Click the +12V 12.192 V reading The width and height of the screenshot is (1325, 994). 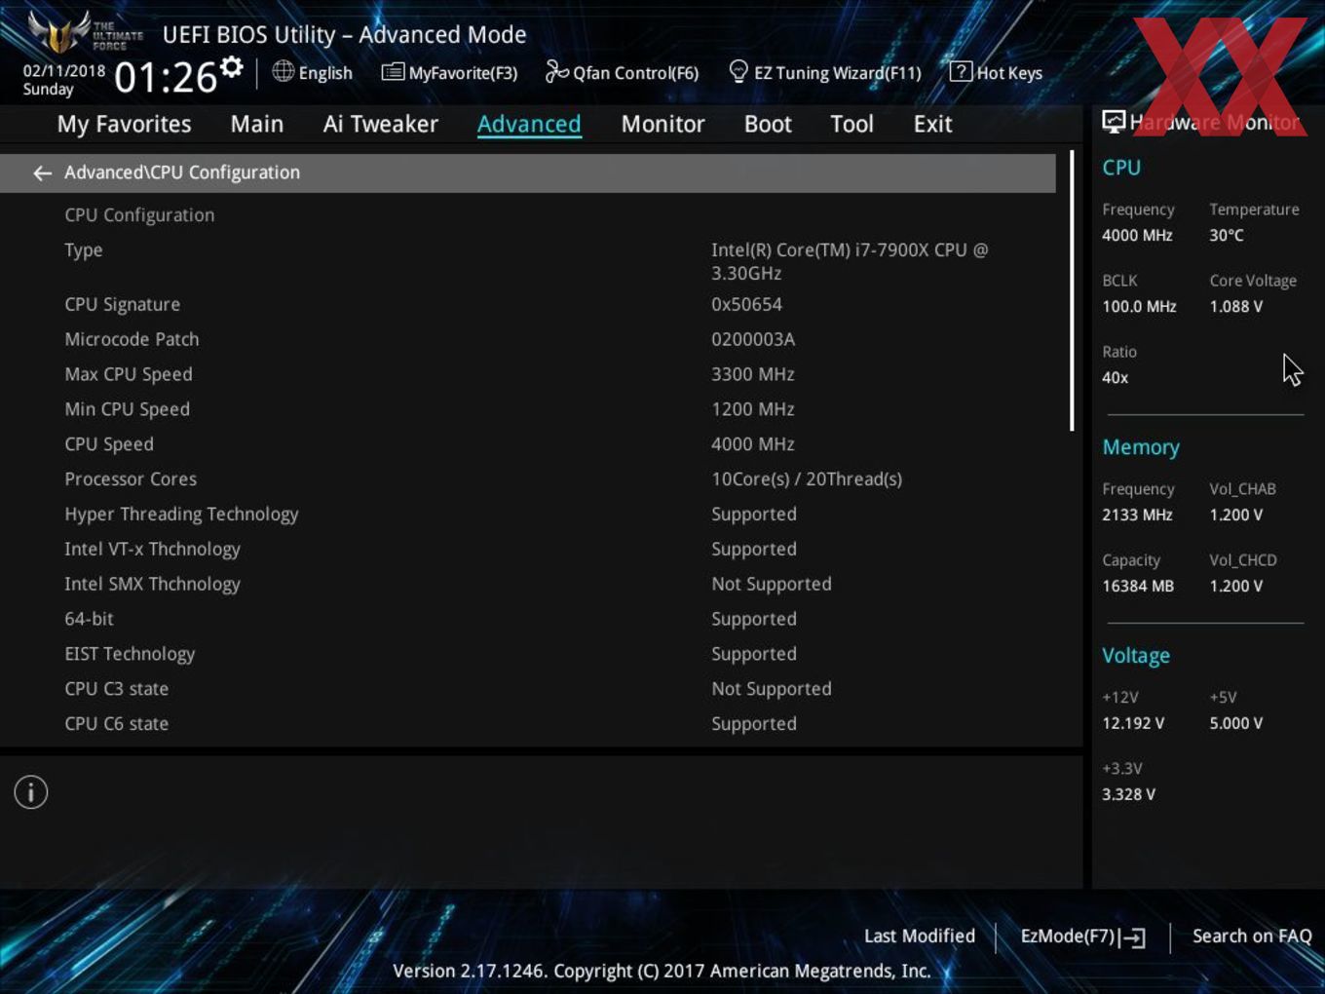click(x=1133, y=724)
